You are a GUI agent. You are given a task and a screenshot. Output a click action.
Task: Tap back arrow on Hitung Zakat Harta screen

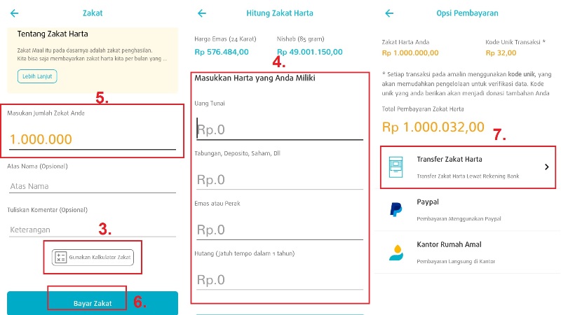(x=202, y=13)
